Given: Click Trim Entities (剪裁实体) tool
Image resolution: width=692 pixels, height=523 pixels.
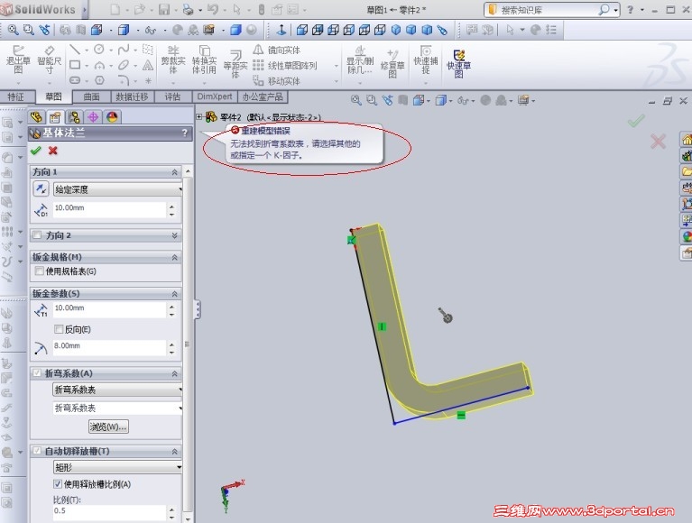Looking at the screenshot, I should 173,60.
